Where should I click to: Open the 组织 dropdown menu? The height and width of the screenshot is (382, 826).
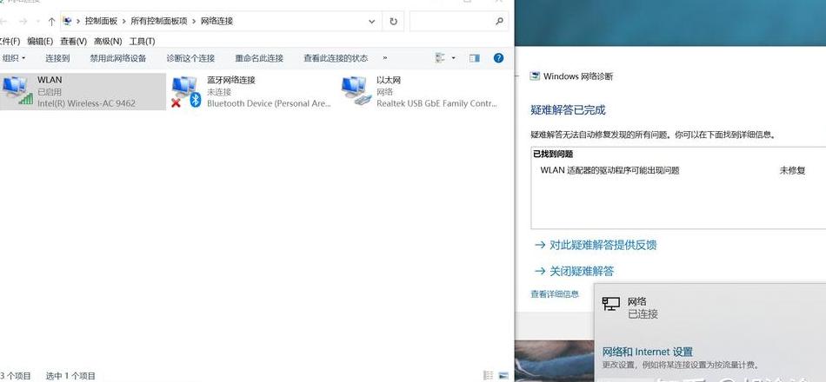[14, 58]
